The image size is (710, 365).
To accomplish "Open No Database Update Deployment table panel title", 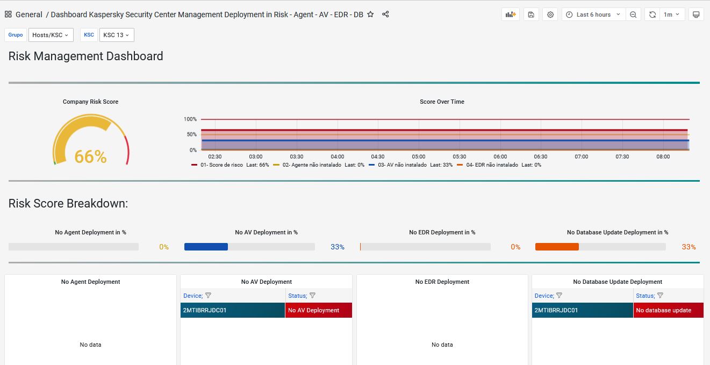I will 618,282.
